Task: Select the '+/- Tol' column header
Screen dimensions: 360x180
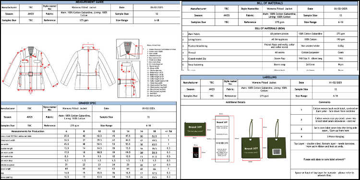Action: pyautogui.click(x=168, y=132)
